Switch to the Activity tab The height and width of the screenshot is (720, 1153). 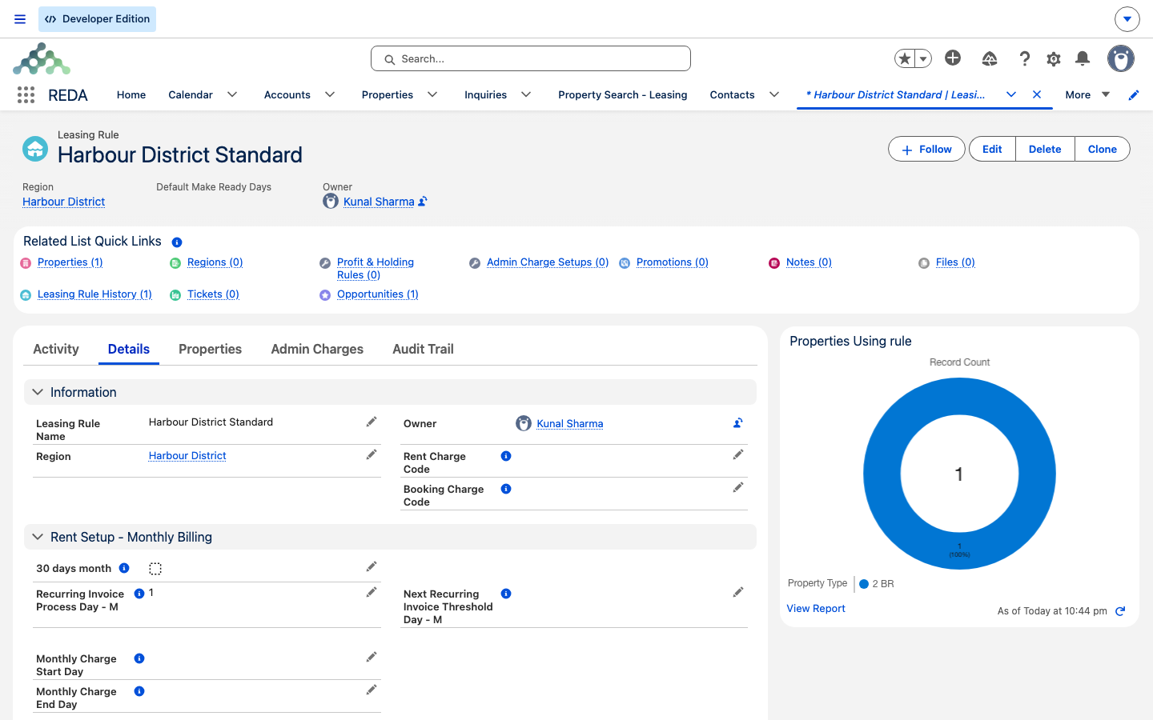pyautogui.click(x=56, y=349)
